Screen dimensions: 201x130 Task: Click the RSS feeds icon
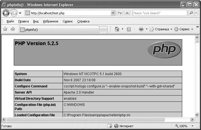click(x=129, y=29)
